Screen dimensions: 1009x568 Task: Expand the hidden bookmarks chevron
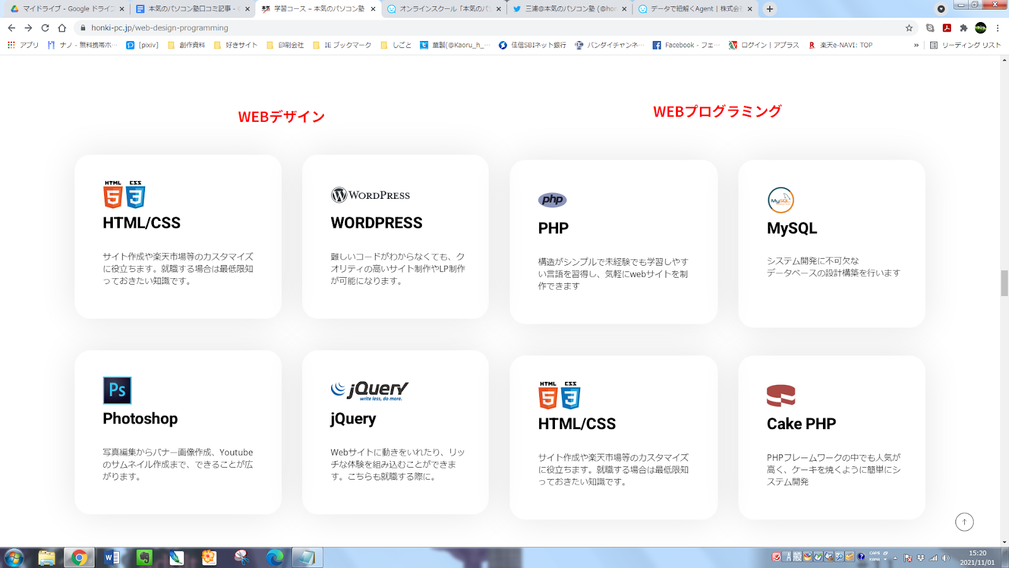tap(916, 45)
